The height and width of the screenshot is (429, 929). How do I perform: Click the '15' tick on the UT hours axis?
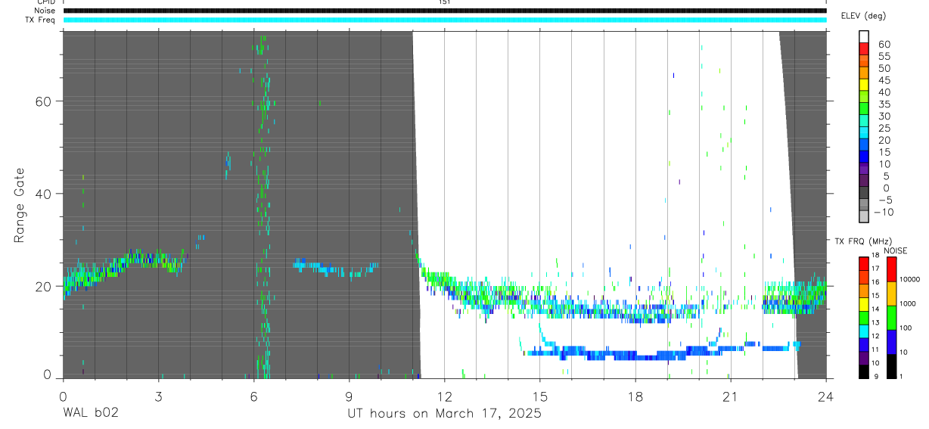(540, 396)
